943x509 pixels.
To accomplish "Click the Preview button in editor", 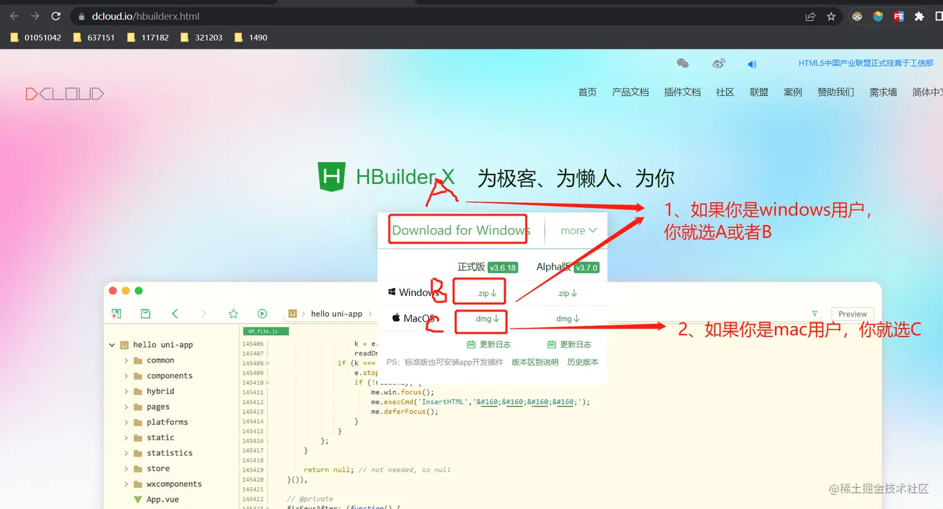I will point(853,314).
